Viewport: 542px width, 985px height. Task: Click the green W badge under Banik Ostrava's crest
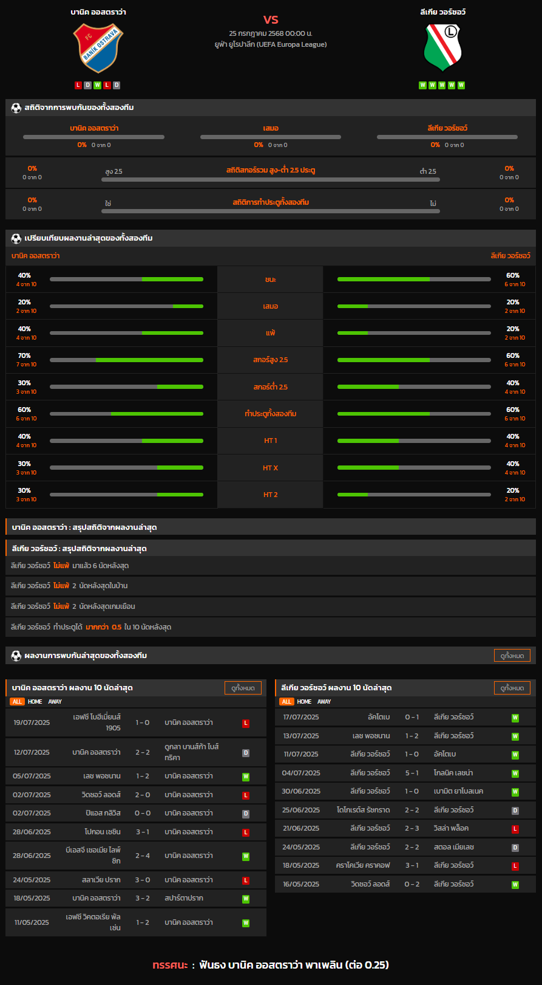tap(97, 85)
